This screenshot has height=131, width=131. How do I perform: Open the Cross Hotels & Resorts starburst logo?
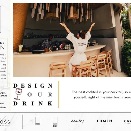coord(5,121)
